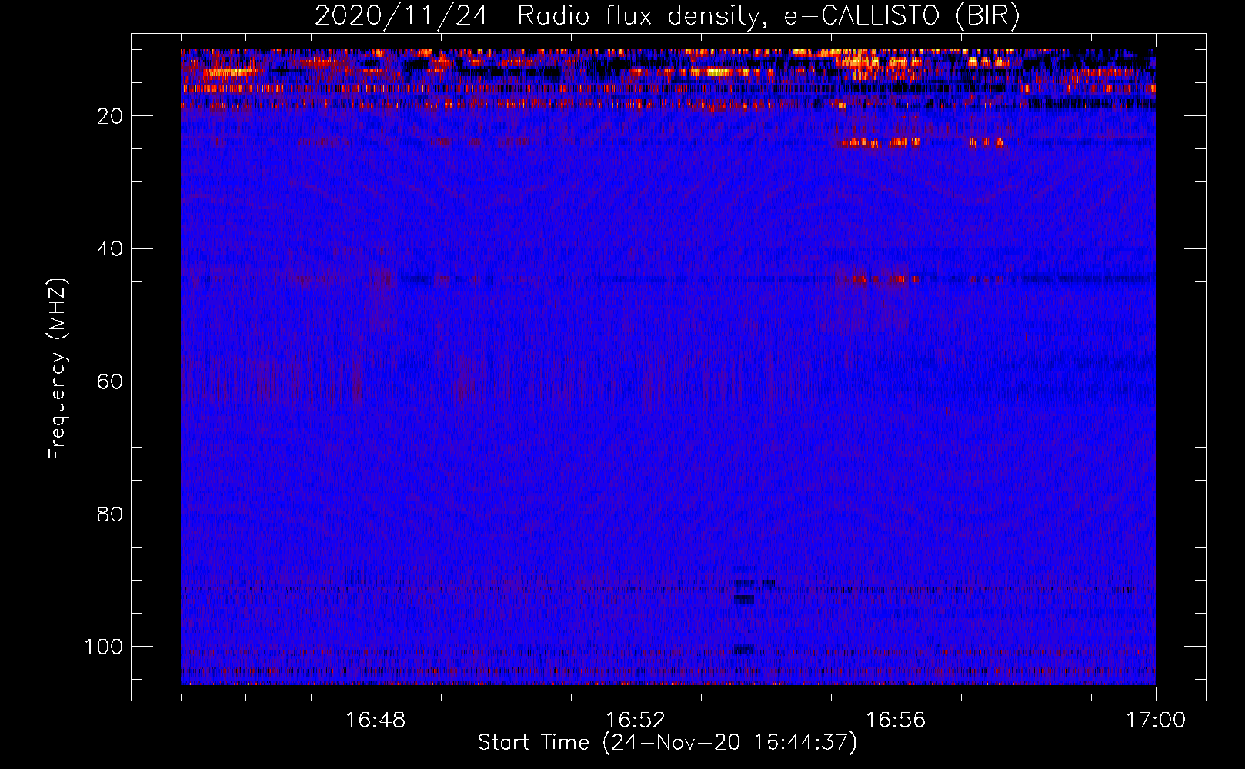
Task: Click the 'Frequency (MHZ)' axis label
Action: [58, 368]
